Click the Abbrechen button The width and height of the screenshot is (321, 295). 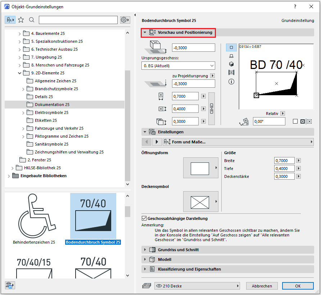click(x=262, y=286)
